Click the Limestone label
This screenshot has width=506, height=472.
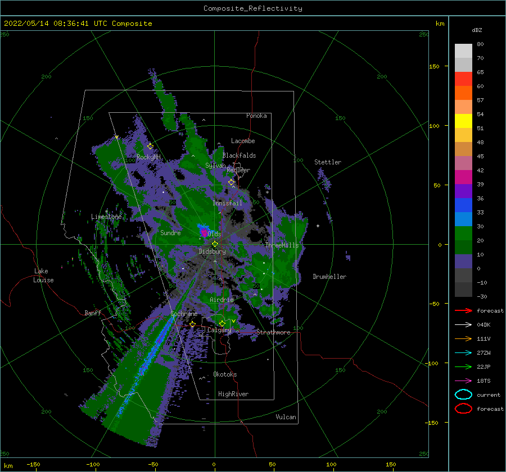coord(106,217)
